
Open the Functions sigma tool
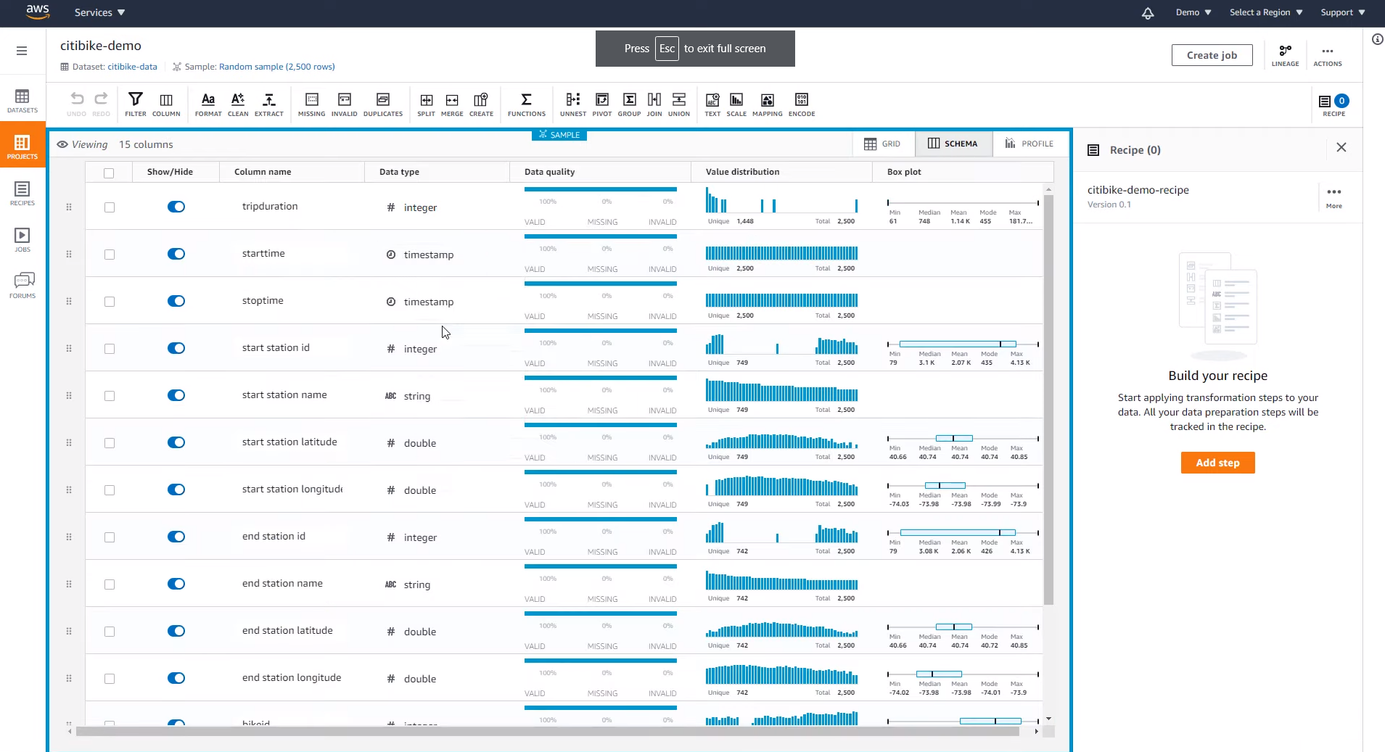(526, 104)
